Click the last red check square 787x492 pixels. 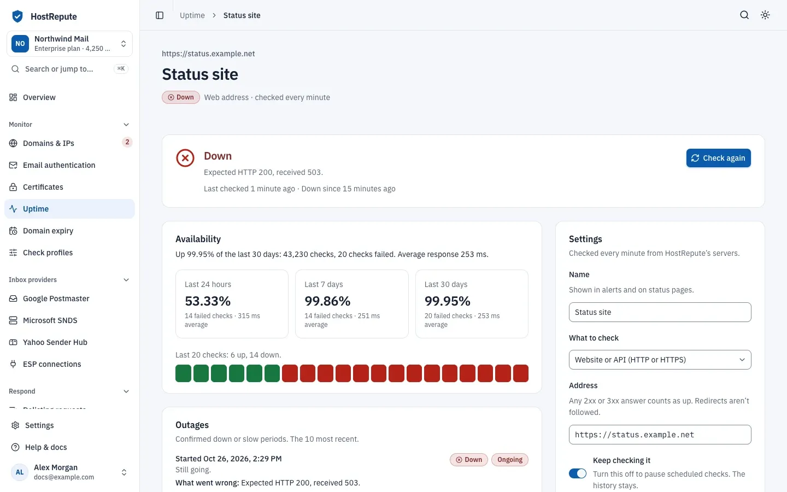(521, 373)
